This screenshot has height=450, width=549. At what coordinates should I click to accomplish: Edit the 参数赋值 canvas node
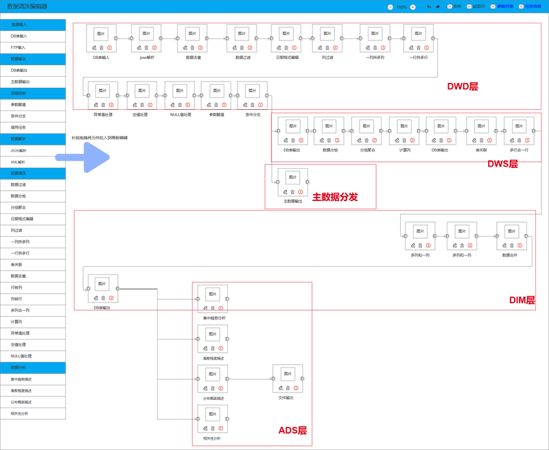[209, 105]
